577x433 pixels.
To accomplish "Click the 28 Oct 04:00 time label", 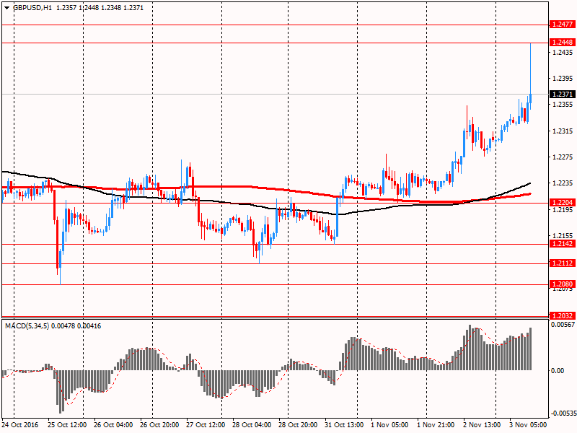I will click(252, 425).
